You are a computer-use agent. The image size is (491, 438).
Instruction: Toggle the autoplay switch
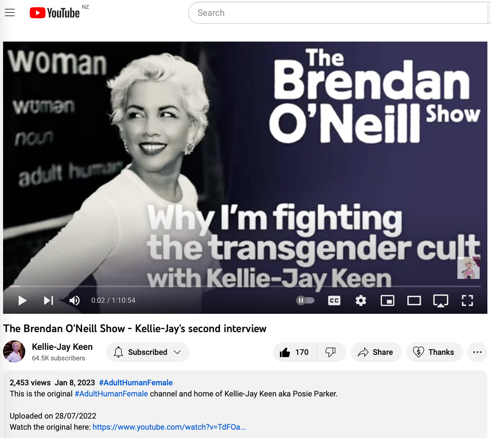(305, 301)
